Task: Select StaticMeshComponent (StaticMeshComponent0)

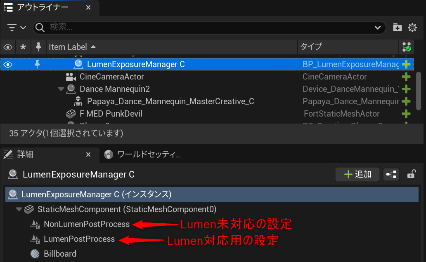Action: tap(127, 209)
